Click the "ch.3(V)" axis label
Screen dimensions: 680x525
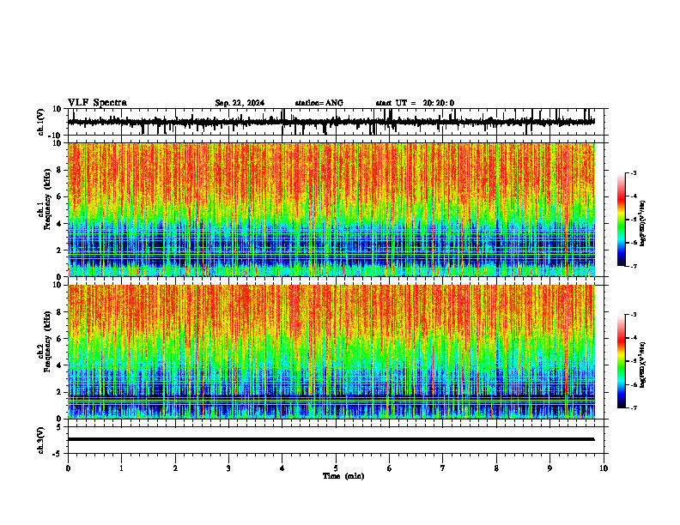tap(41, 440)
